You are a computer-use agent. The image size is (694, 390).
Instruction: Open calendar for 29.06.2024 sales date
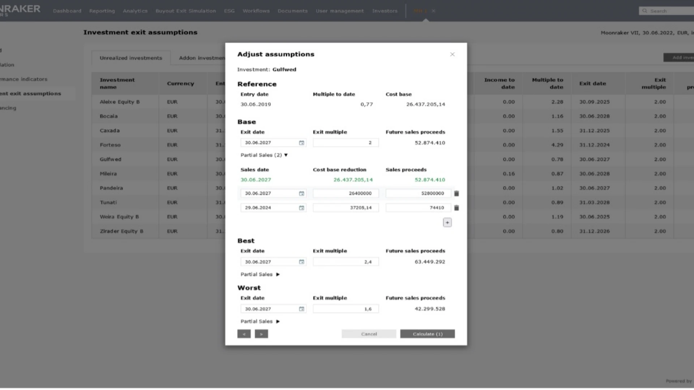point(301,208)
